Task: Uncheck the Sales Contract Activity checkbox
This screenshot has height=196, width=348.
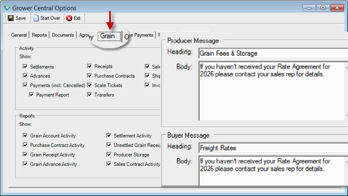Action: [x=109, y=164]
